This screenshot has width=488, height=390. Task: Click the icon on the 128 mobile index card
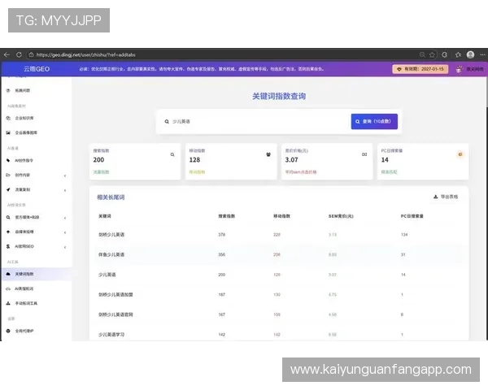point(268,154)
